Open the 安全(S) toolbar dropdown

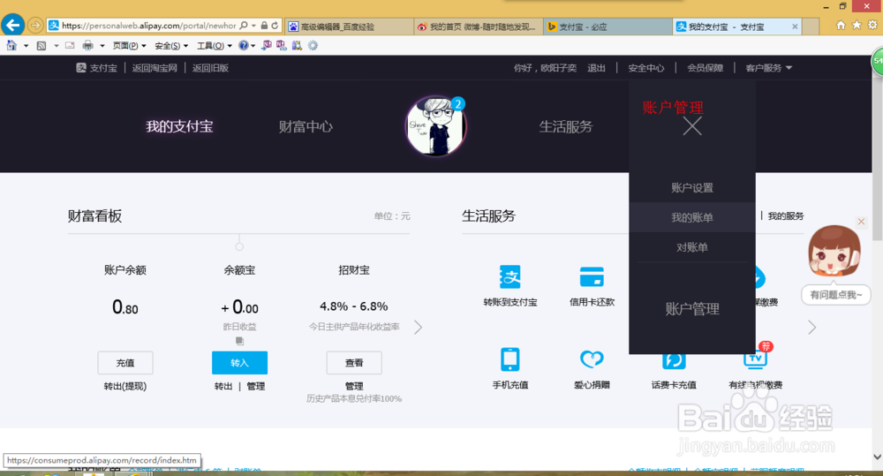[x=171, y=46]
